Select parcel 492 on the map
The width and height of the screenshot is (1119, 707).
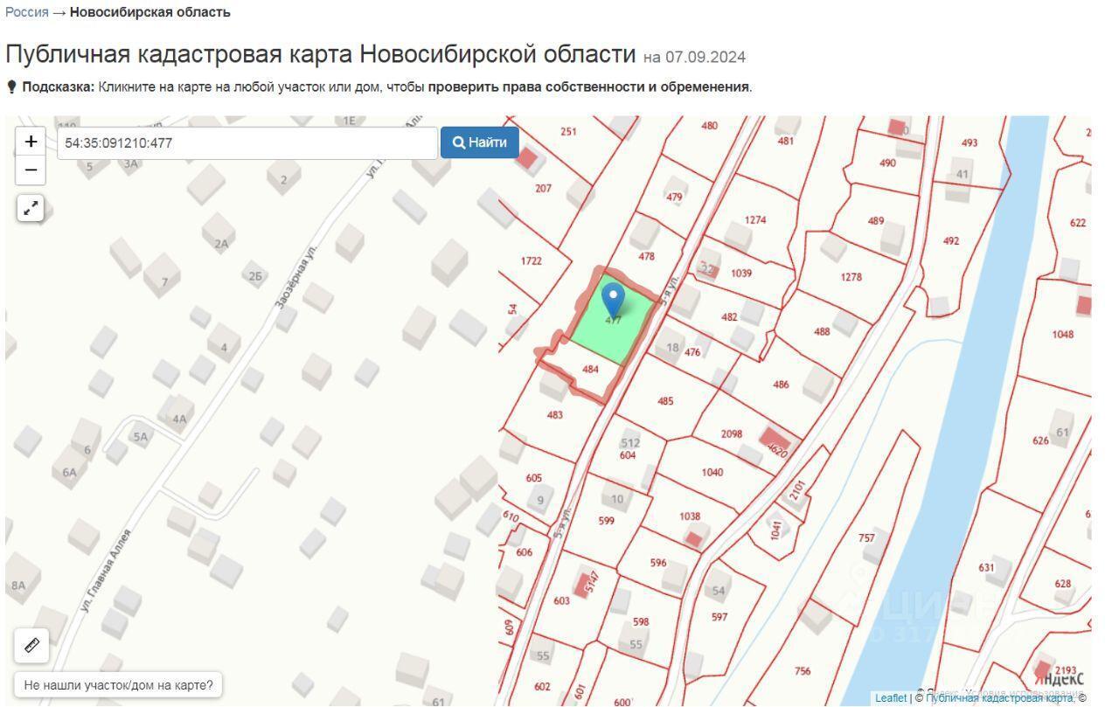951,241
